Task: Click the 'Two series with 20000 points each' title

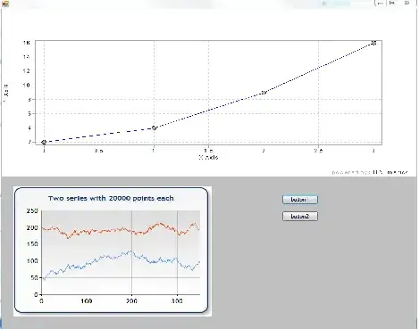Action: point(111,198)
